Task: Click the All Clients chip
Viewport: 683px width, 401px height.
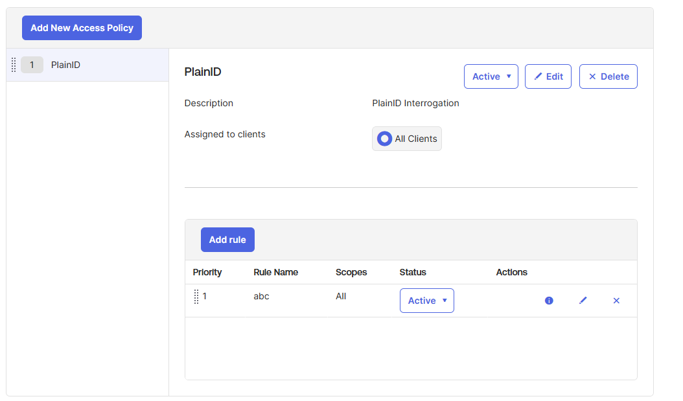Action: pos(407,139)
